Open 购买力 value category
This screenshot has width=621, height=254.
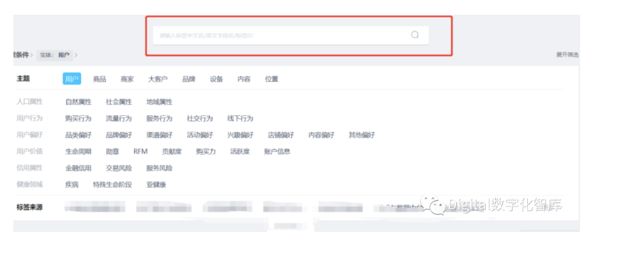(x=206, y=151)
